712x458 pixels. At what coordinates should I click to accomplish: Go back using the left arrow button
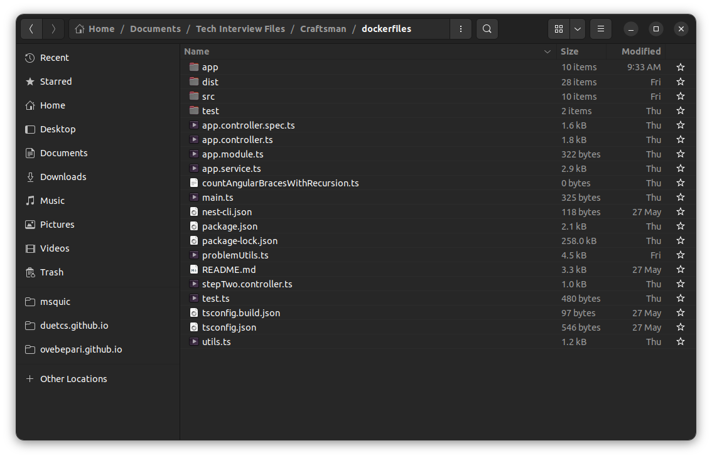pyautogui.click(x=31, y=29)
